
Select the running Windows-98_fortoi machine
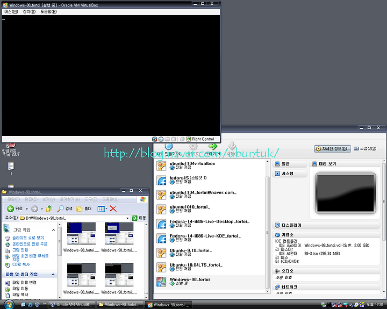click(x=210, y=282)
